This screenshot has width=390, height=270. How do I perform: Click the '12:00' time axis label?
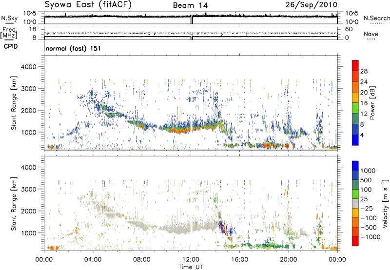191,260
